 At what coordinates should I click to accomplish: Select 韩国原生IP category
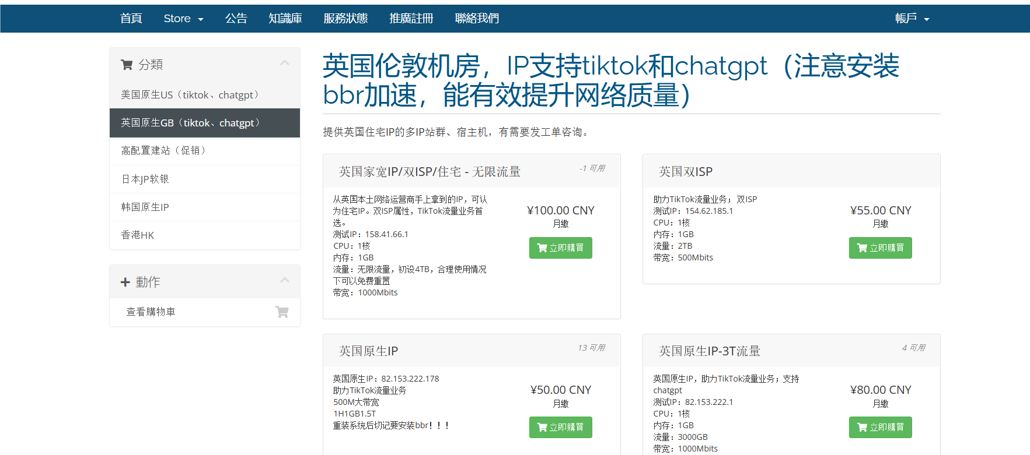point(205,207)
